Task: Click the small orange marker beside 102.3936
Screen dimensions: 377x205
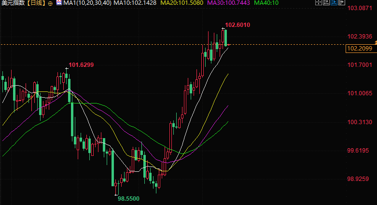Action: click(376, 42)
